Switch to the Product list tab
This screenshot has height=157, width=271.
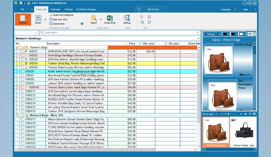pyautogui.click(x=41, y=9)
